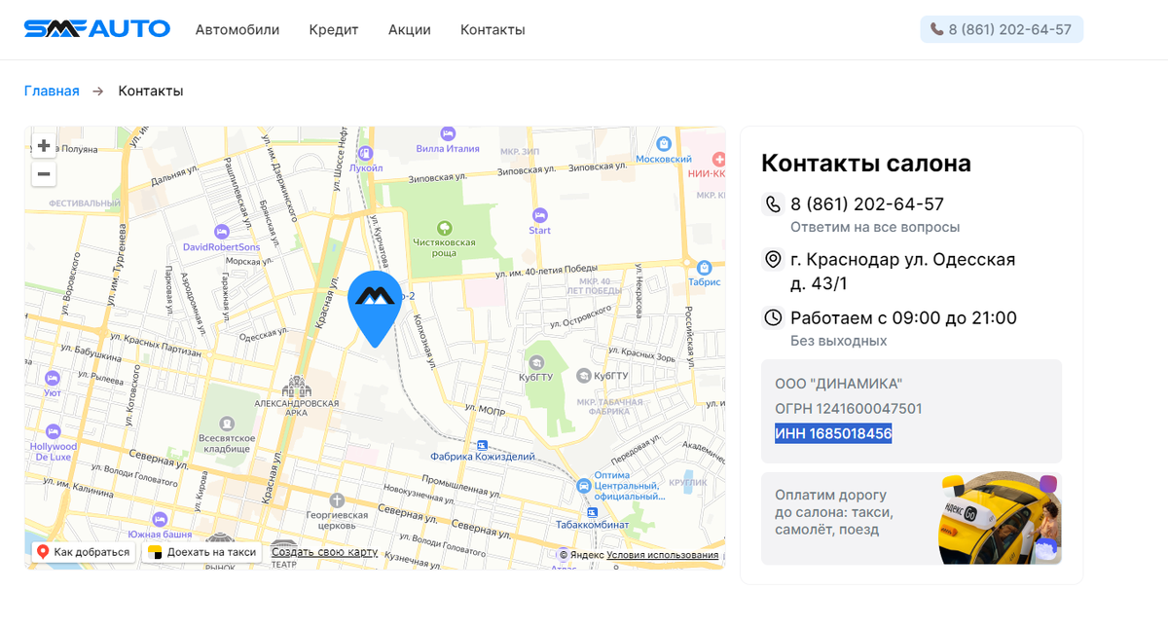This screenshot has width=1168, height=628.
Task: Click the Start hotel marker on map
Action: 539,215
